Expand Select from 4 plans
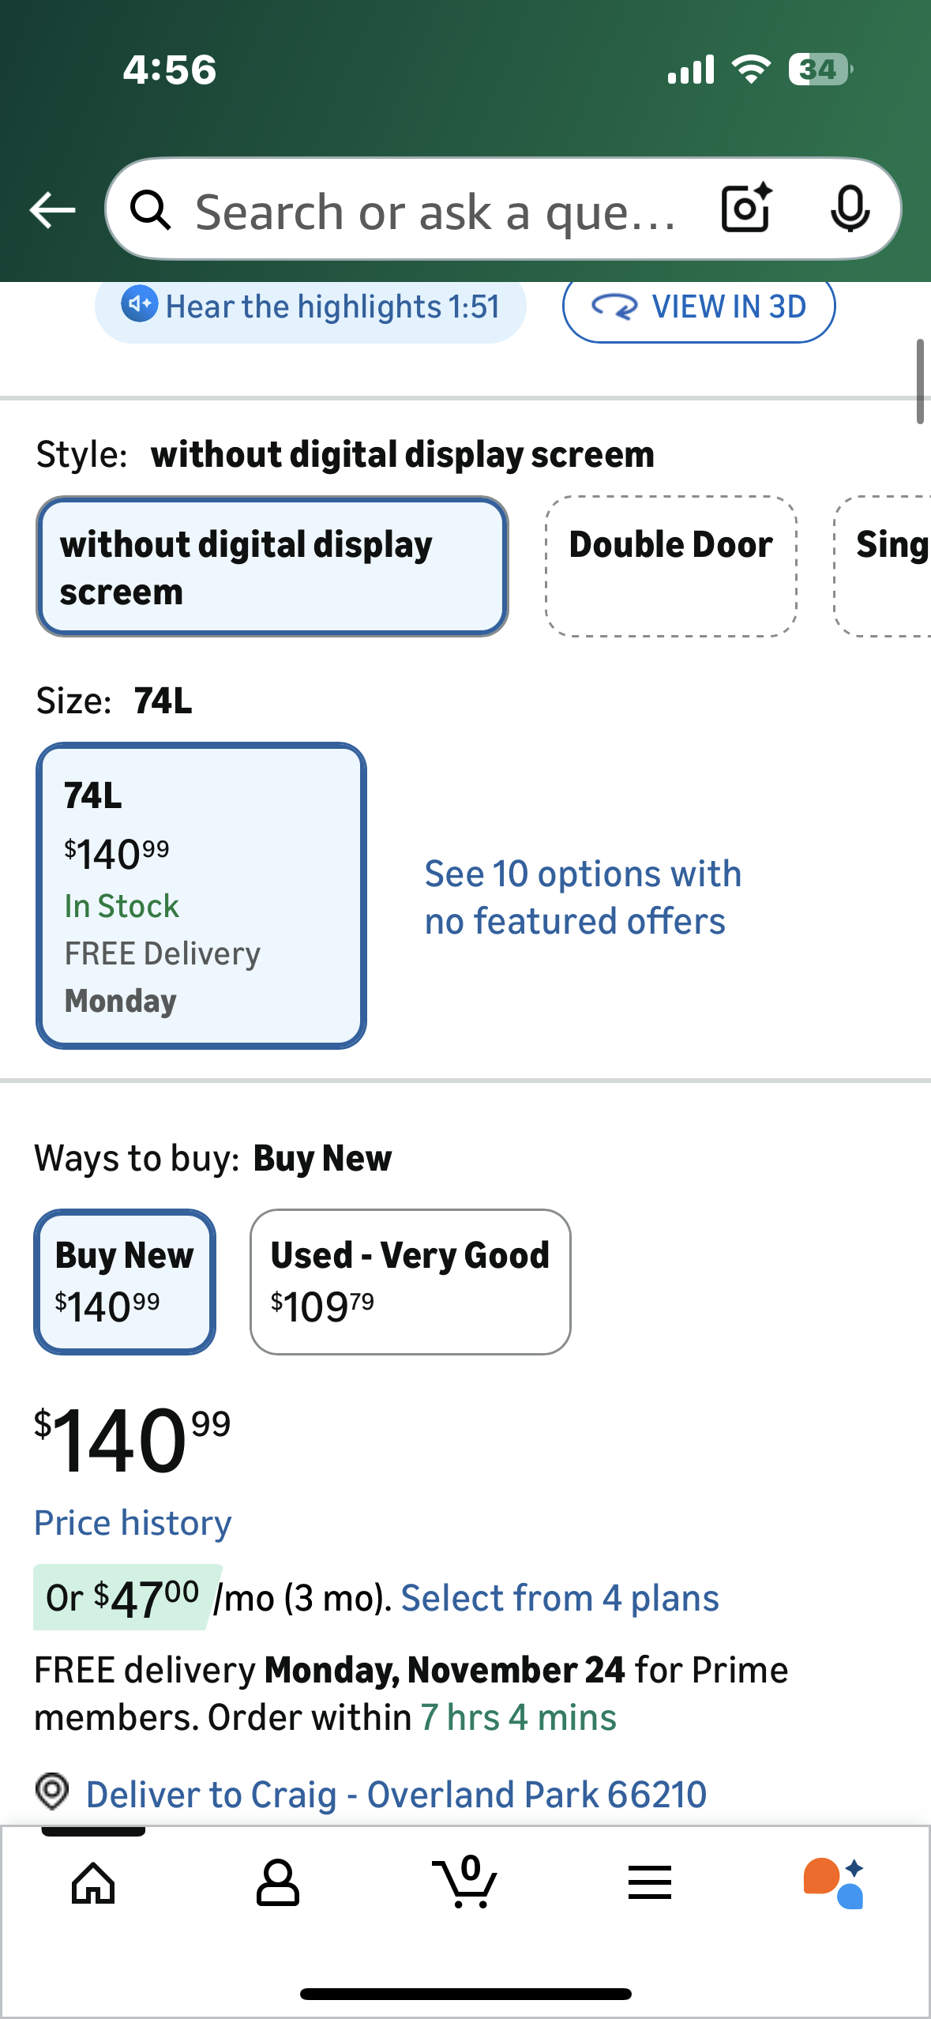 pos(560,1598)
